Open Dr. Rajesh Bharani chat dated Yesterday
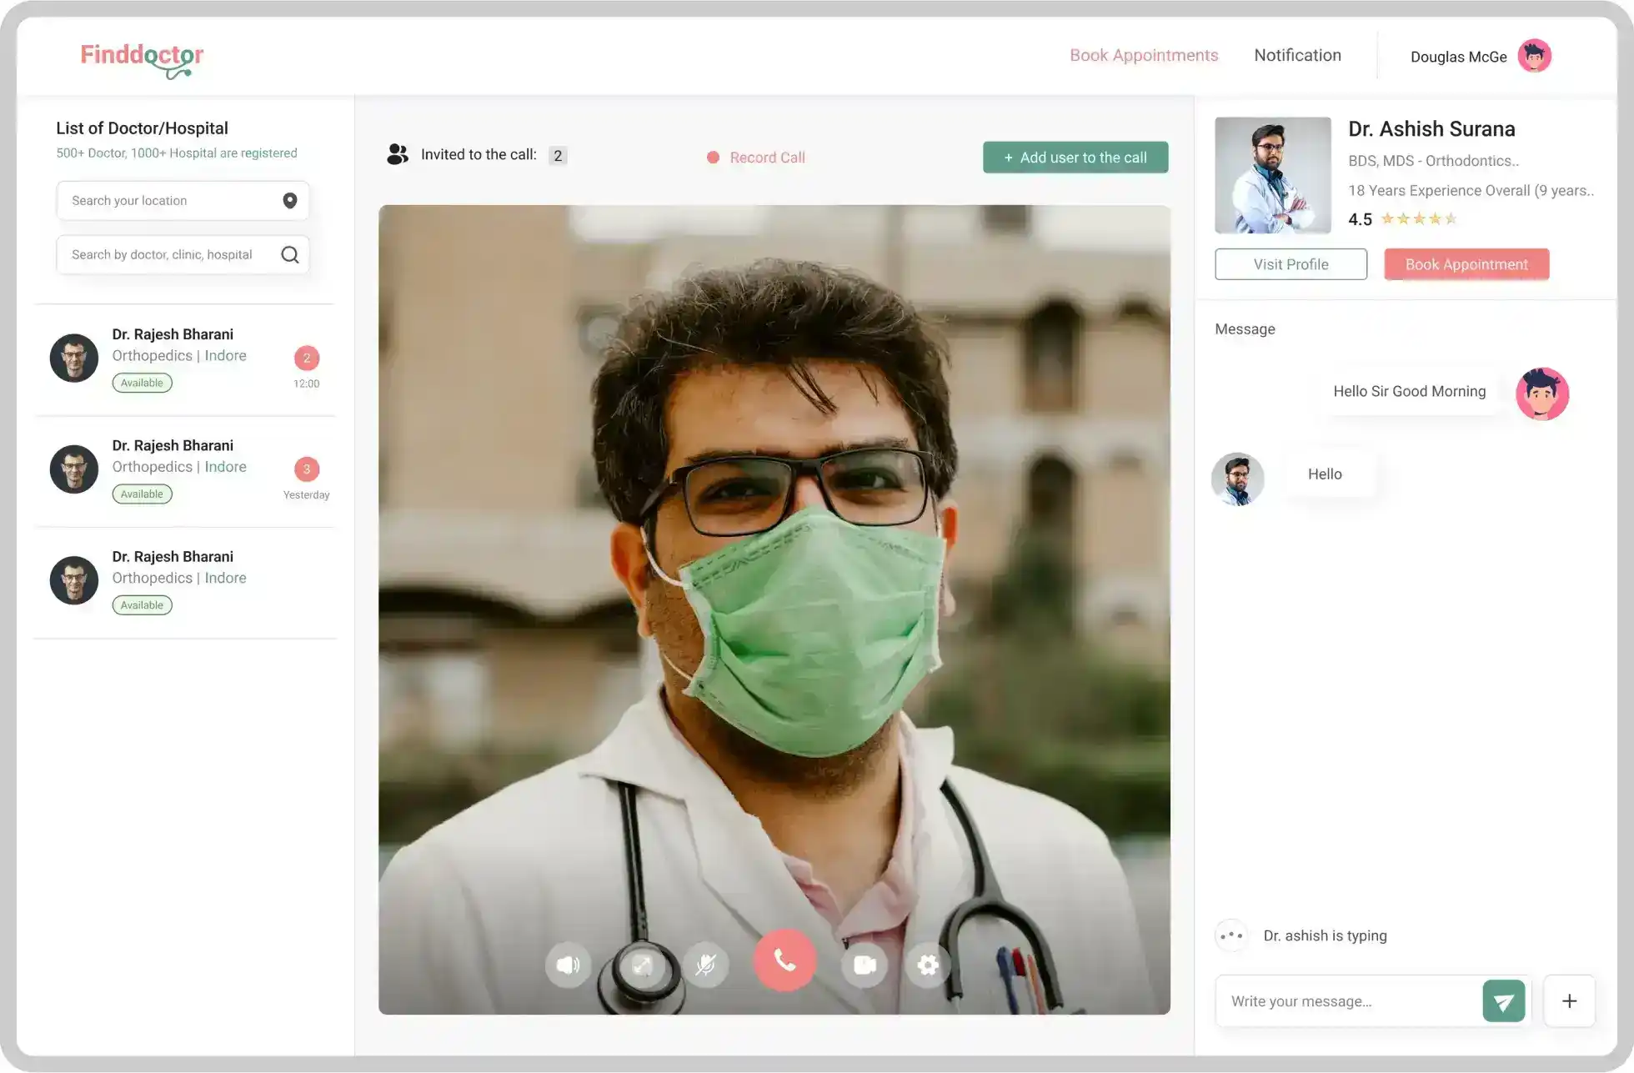 pos(185,470)
